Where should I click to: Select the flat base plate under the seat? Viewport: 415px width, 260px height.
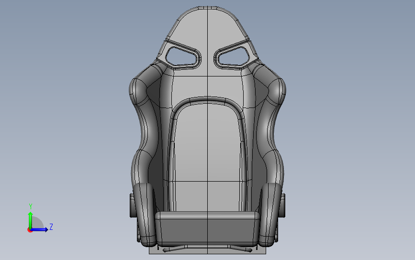click(208, 251)
